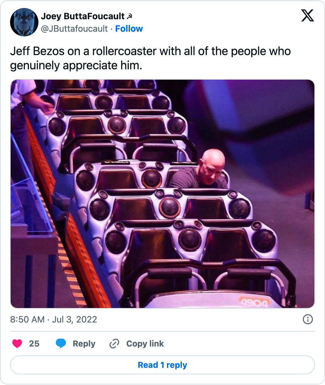Viewport: 325px width, 385px height.
Task: Click the blue reply bubble icon
Action: point(61,344)
